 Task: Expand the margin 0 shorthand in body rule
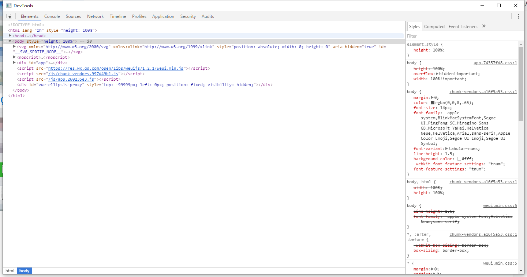coord(432,97)
